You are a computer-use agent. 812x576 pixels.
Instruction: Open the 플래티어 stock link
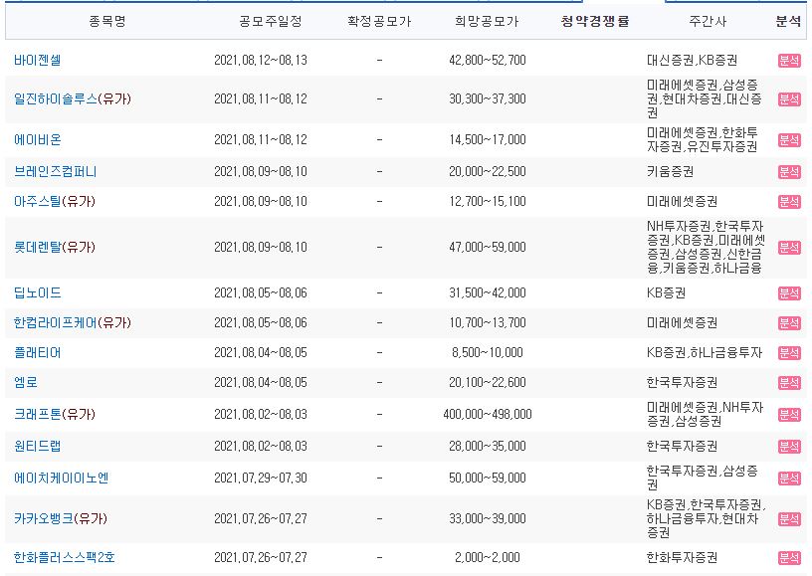pyautogui.click(x=37, y=353)
